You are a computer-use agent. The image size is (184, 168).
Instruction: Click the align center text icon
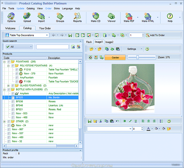(148, 121)
